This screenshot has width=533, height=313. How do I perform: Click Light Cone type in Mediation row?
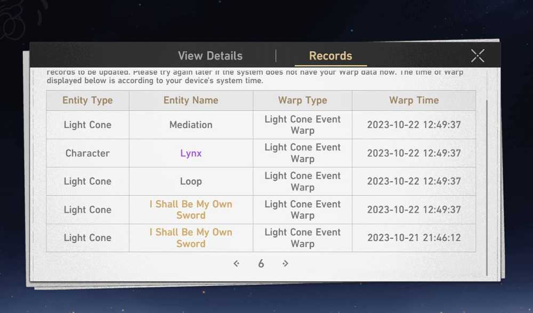coord(88,125)
